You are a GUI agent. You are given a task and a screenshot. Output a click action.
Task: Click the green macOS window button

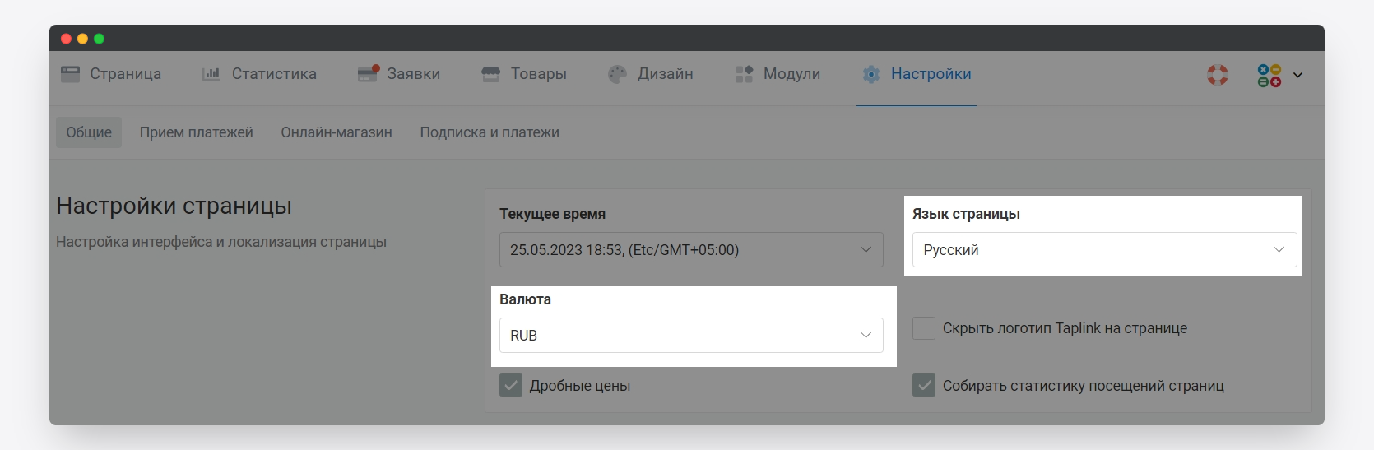pyautogui.click(x=99, y=39)
